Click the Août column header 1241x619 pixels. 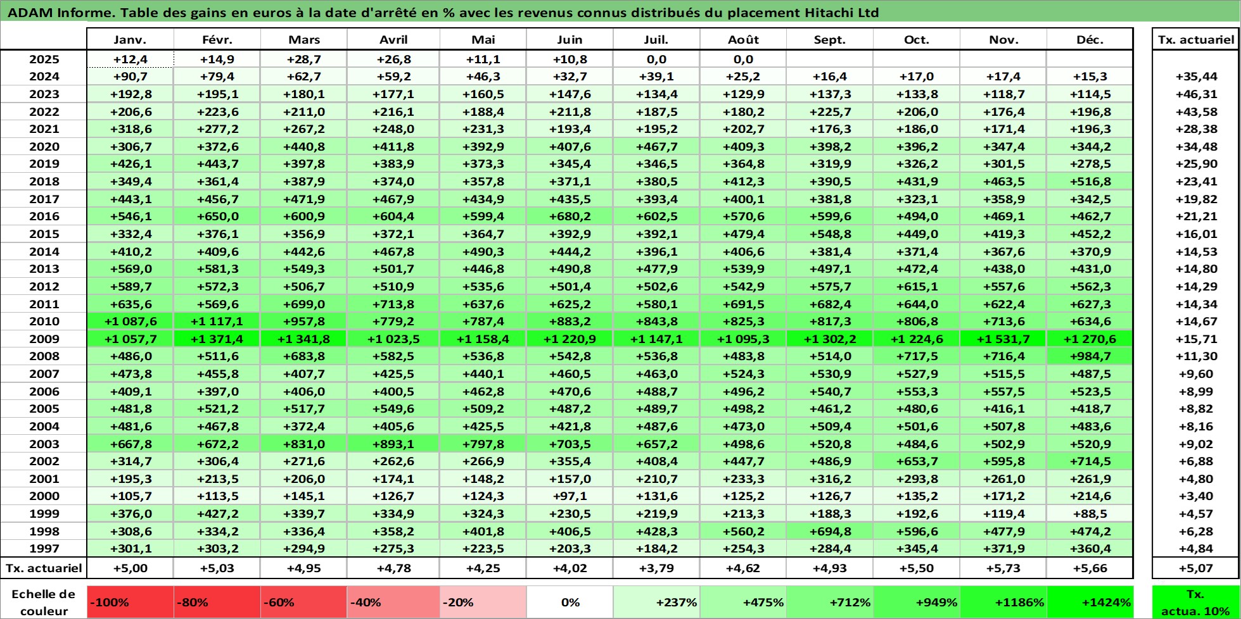[743, 39]
